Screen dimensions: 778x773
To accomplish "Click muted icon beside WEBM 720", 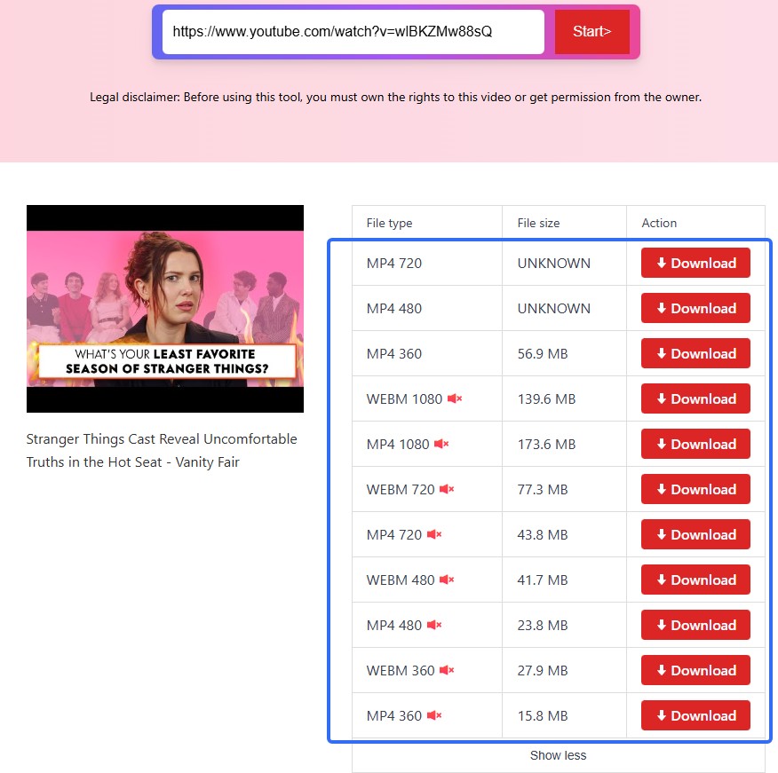I will [447, 490].
